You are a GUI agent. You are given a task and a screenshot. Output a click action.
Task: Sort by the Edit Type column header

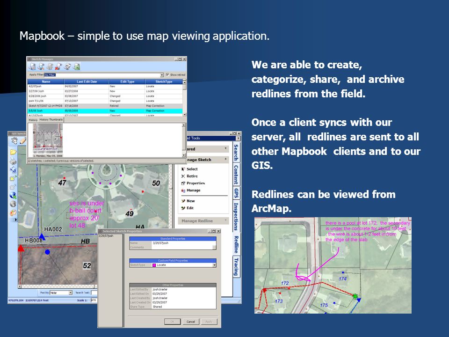coord(127,81)
